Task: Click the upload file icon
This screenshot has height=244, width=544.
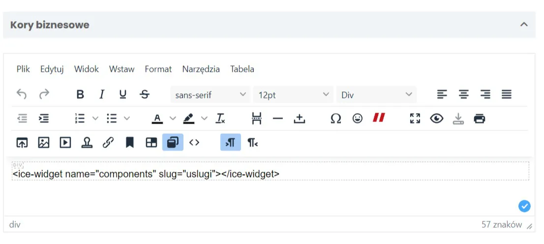Action: [x=22, y=142]
